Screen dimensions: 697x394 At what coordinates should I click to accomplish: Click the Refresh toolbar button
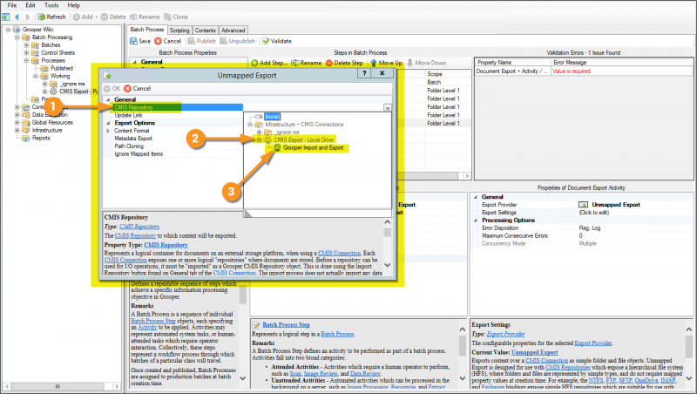[51, 17]
